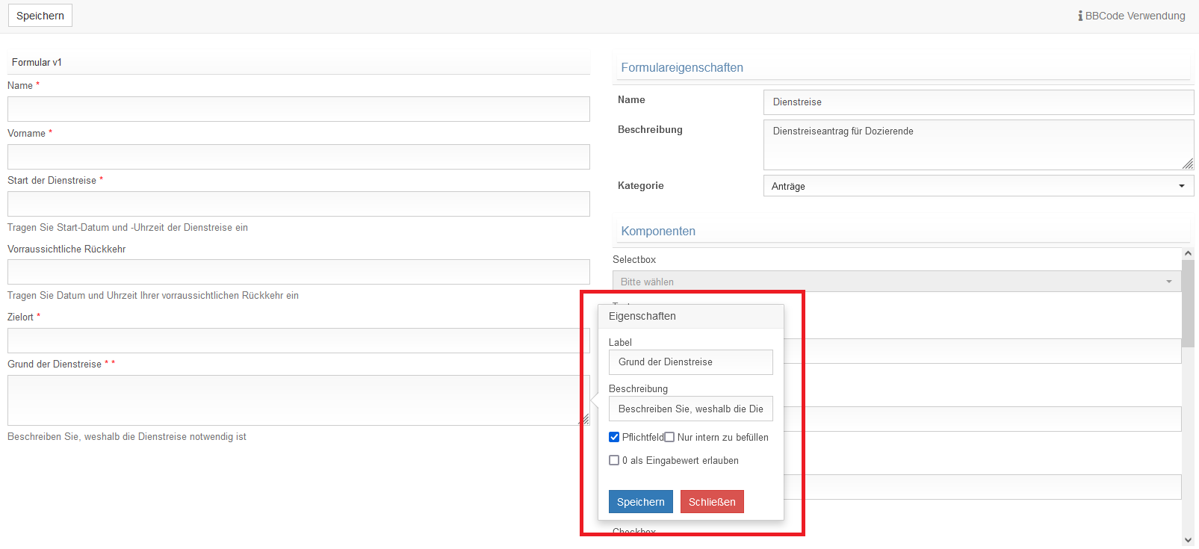Save properties with the blue Speichern button
The image size is (1199, 549).
coord(640,502)
